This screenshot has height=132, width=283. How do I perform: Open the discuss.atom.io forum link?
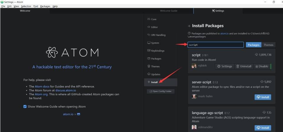(65, 90)
